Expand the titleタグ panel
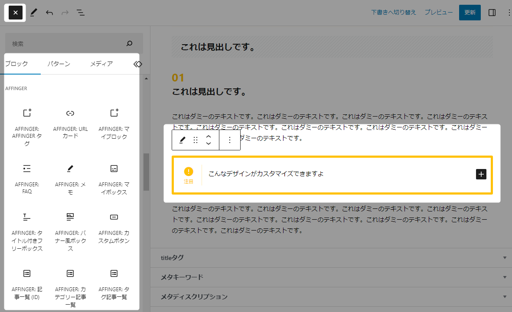The image size is (512, 312). point(331,258)
